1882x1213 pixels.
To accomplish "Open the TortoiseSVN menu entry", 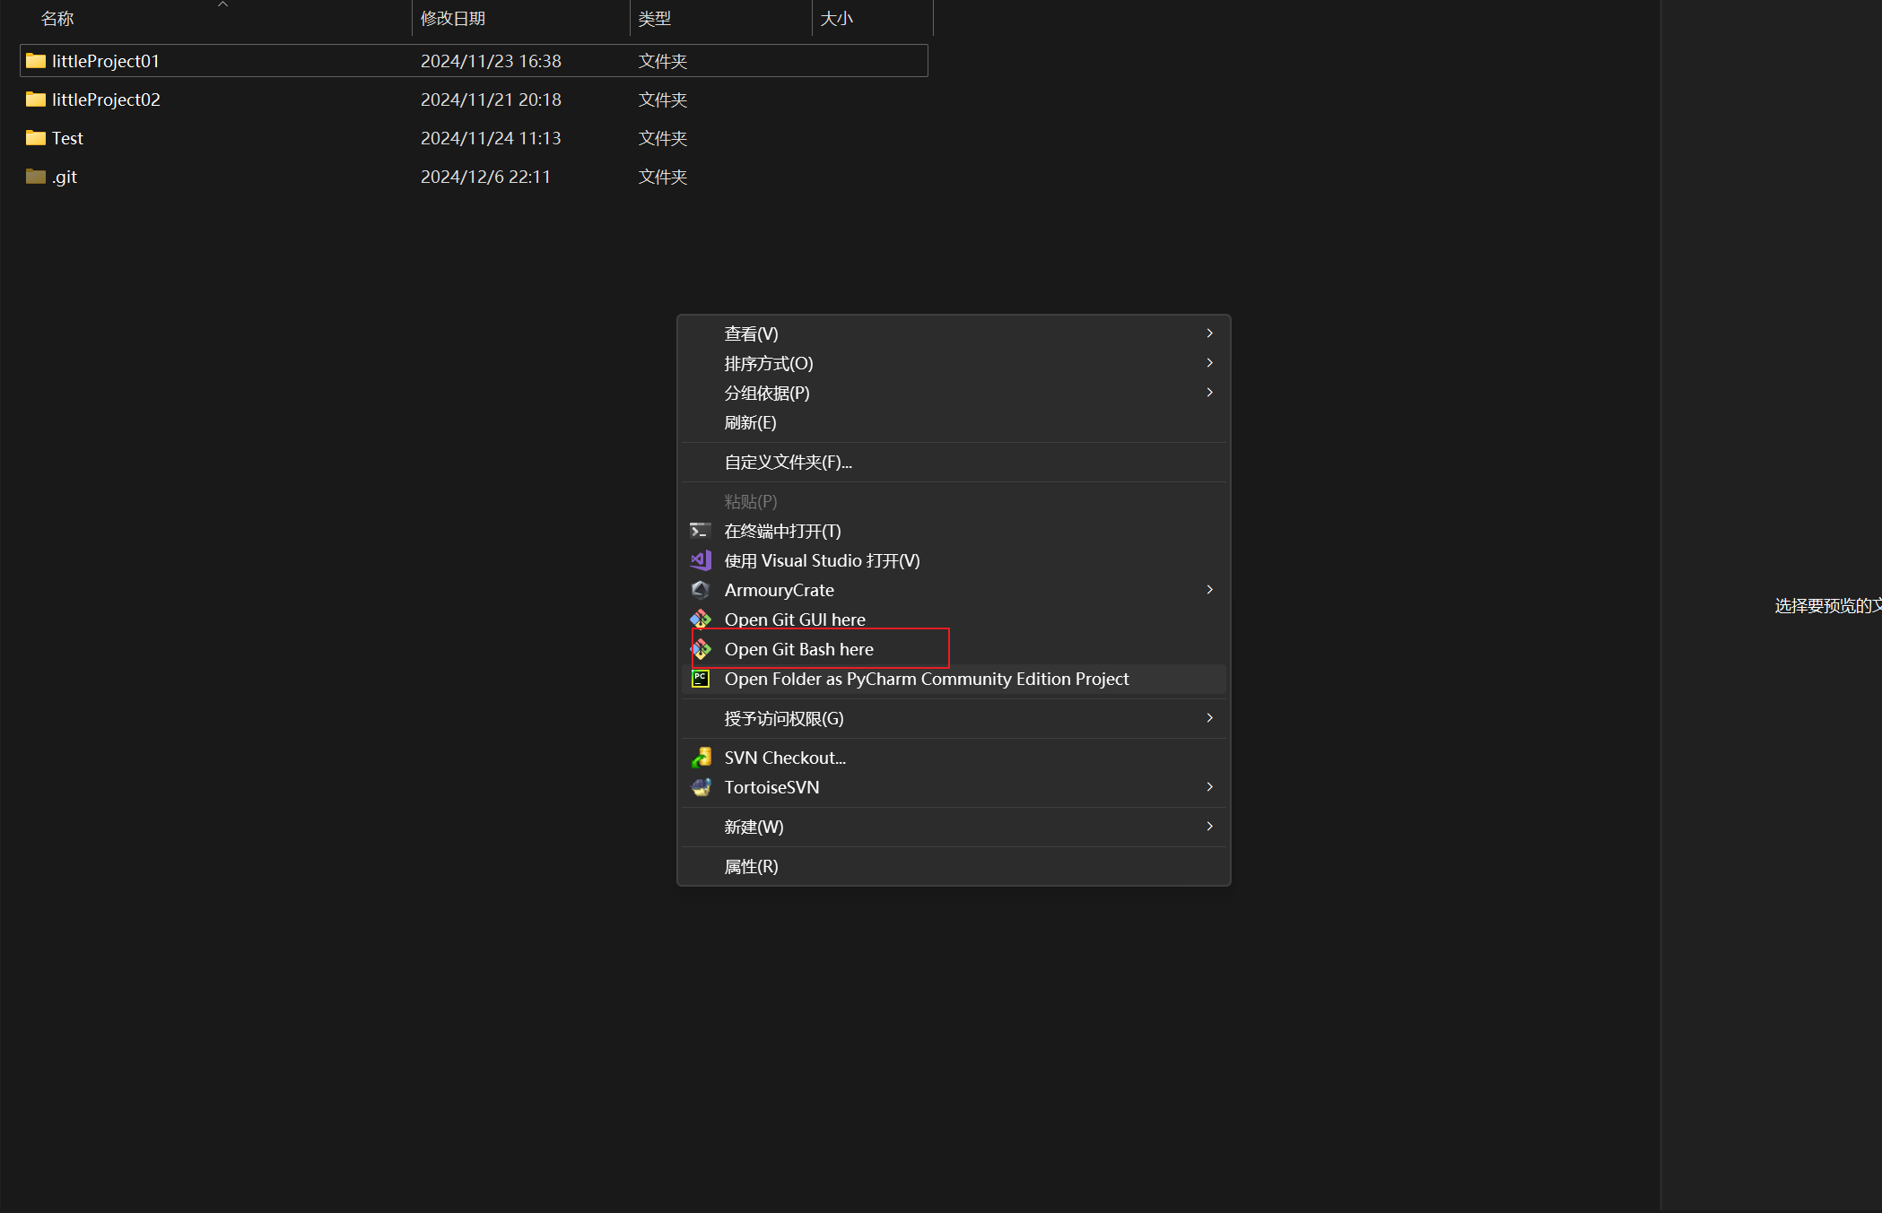I will (954, 787).
